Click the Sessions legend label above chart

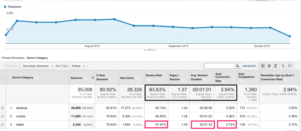[x=15, y=6]
